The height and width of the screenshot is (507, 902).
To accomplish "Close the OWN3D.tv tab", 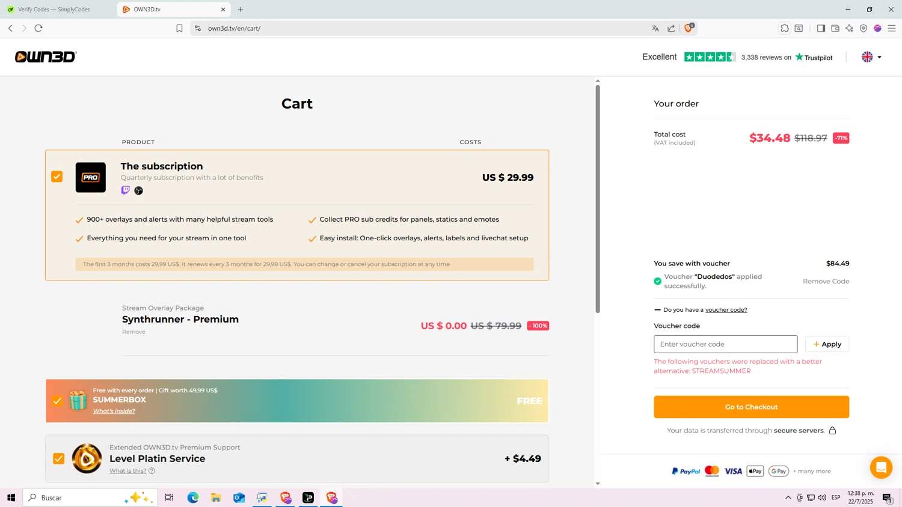I will pyautogui.click(x=223, y=10).
